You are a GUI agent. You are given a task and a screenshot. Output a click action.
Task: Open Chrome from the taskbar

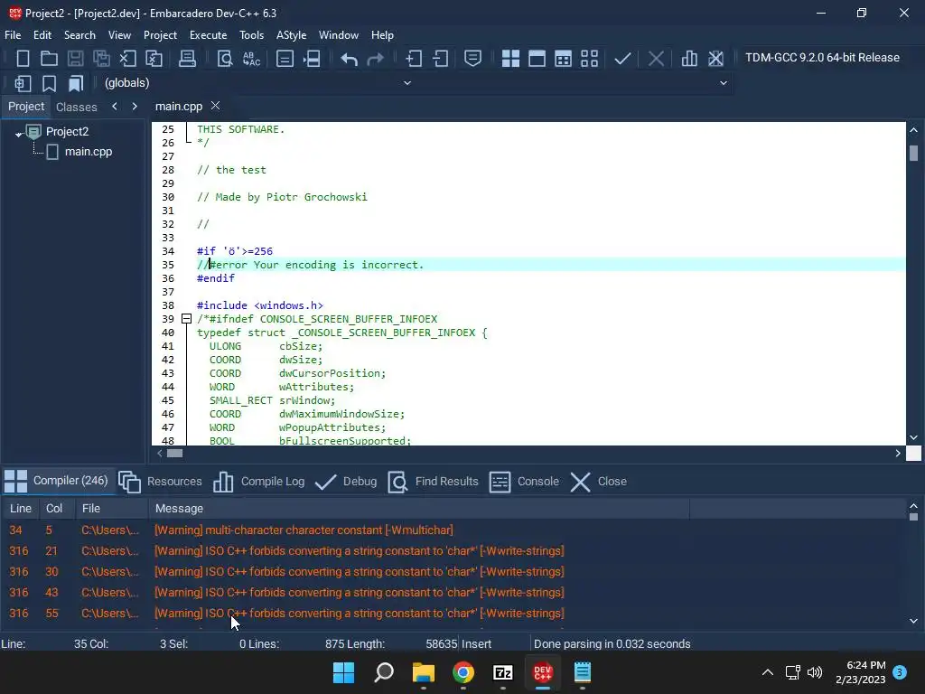463,672
